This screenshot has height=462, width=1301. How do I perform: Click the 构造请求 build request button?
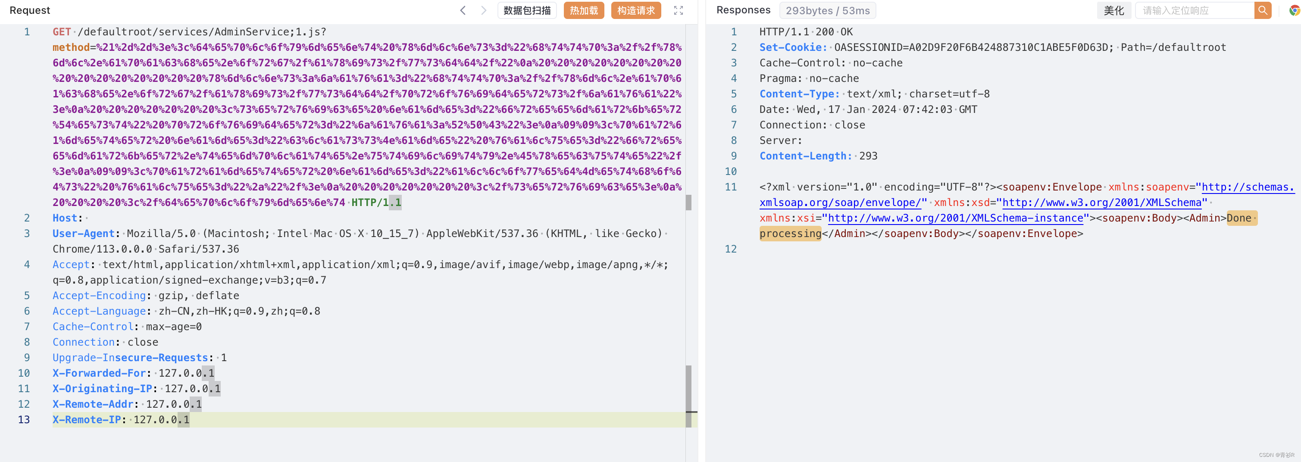point(636,10)
